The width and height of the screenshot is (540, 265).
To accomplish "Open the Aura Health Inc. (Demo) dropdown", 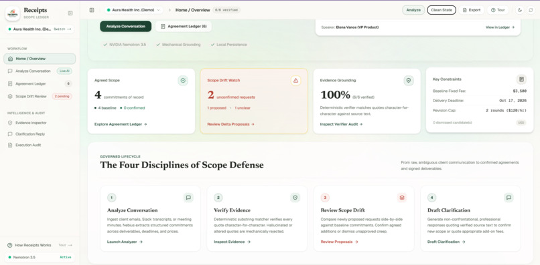I will 133,10.
